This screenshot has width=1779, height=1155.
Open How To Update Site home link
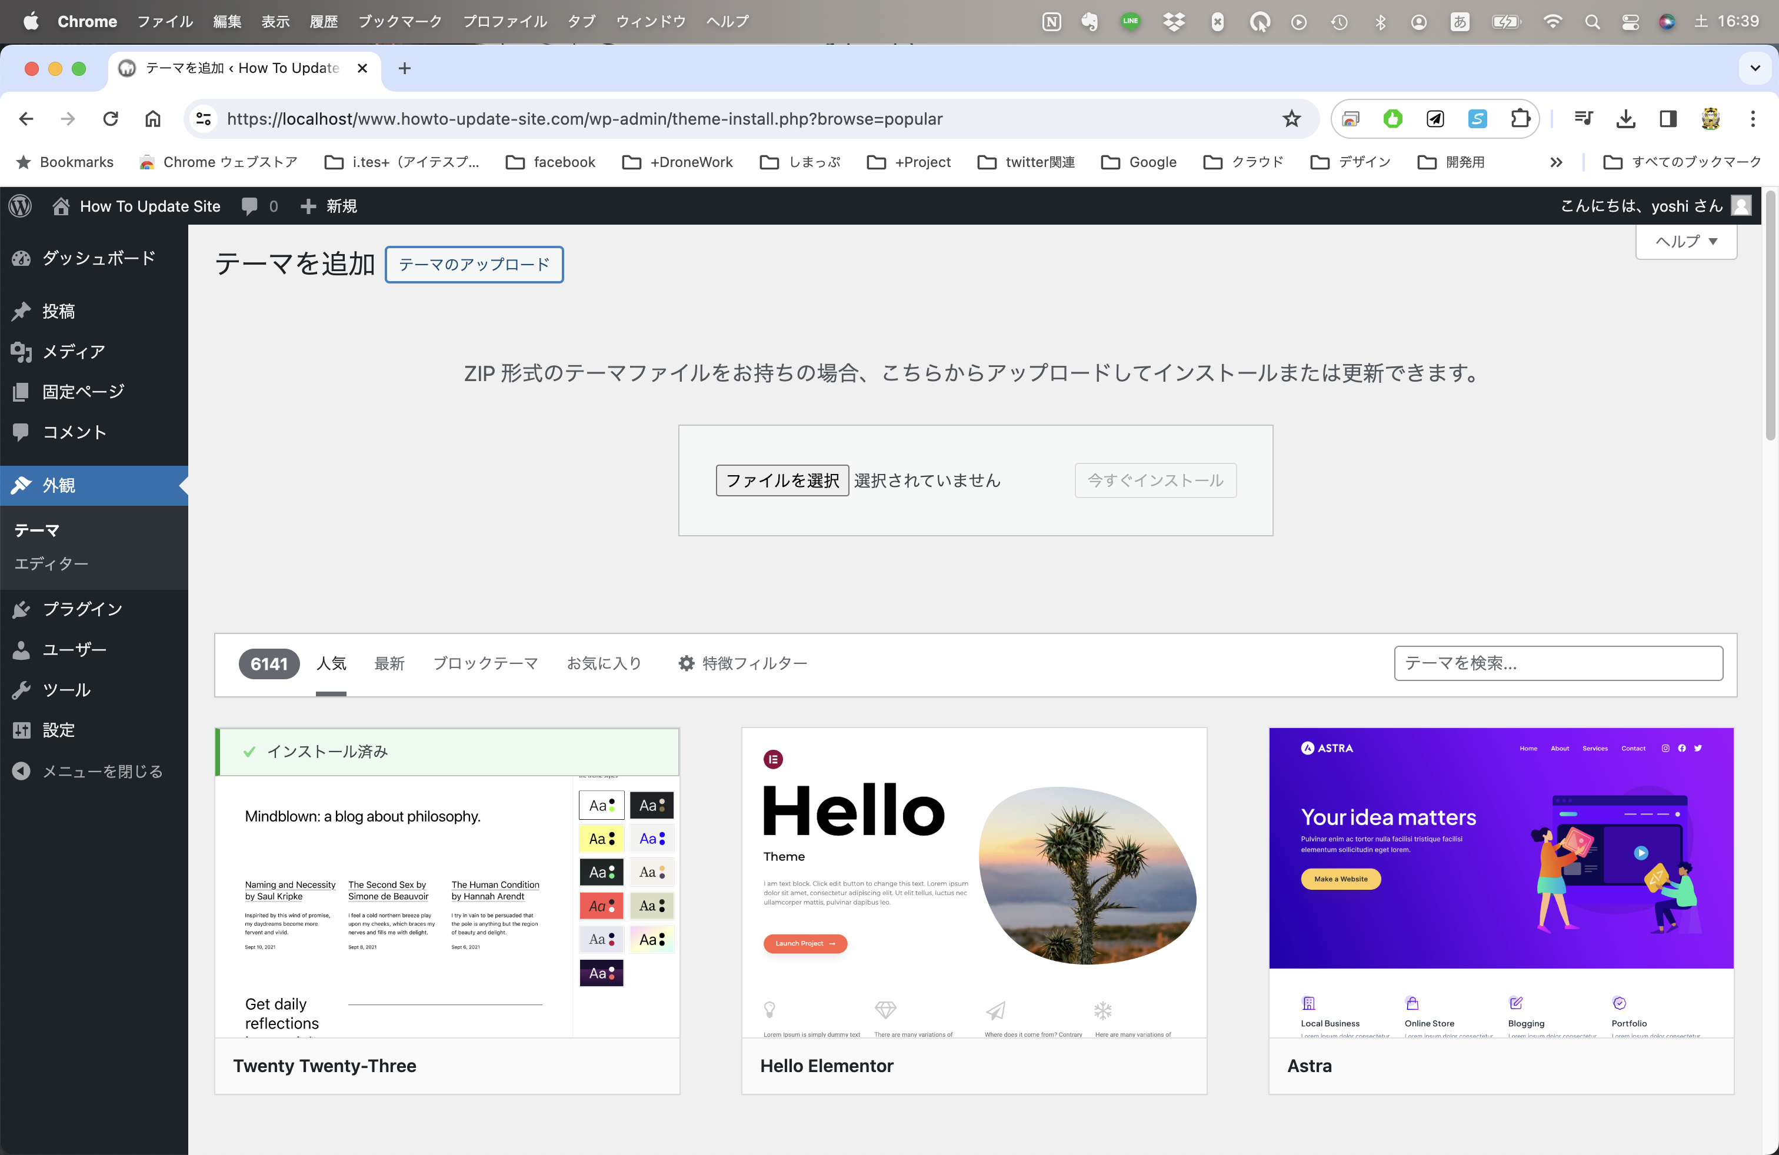(137, 206)
